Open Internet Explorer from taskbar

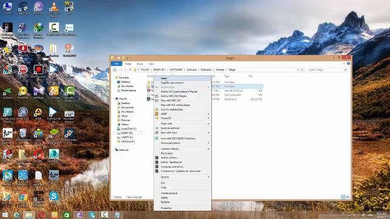tap(16, 215)
